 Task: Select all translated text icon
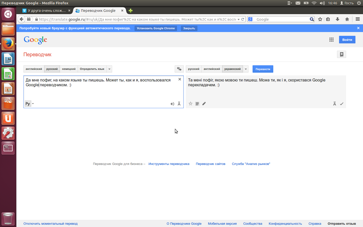click(197, 104)
